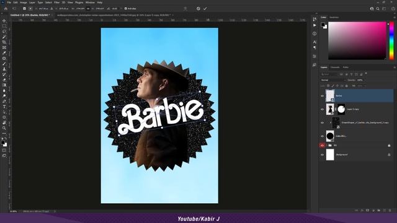Select the Spot Healing Brush tool
397x223 pixels.
[x=4, y=58]
